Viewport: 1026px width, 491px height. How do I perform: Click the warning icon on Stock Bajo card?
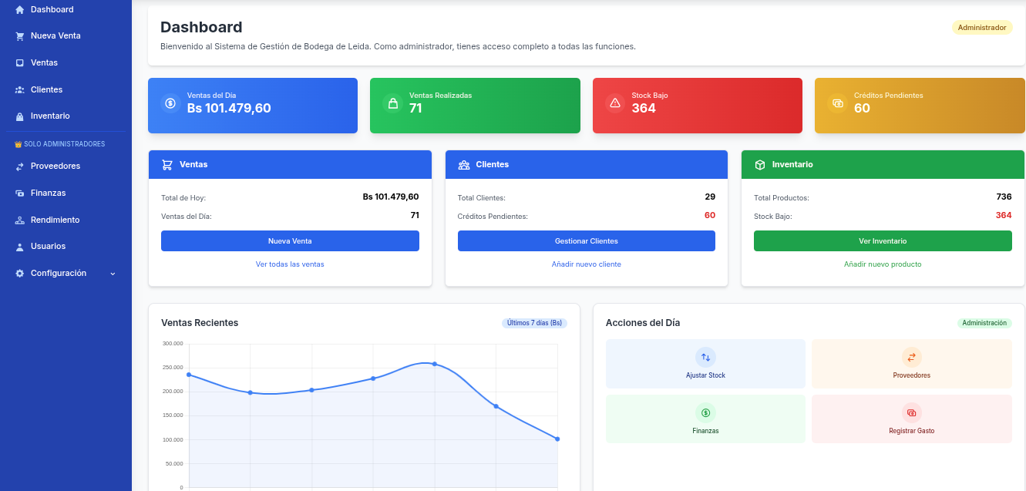(615, 103)
